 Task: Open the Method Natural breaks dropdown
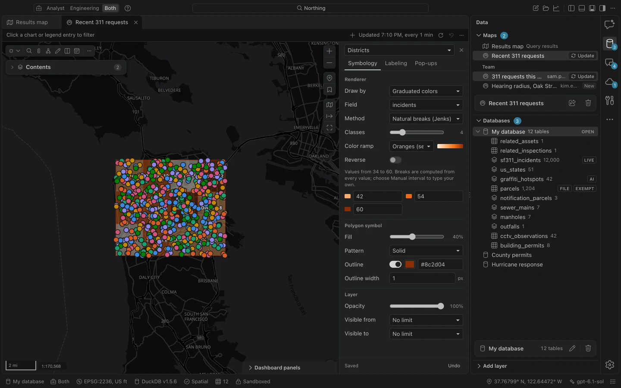426,119
